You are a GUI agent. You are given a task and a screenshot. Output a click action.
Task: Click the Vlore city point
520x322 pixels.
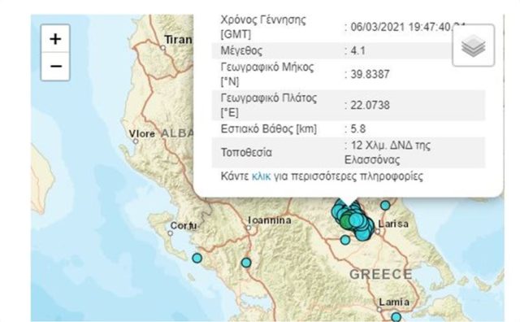click(x=136, y=141)
